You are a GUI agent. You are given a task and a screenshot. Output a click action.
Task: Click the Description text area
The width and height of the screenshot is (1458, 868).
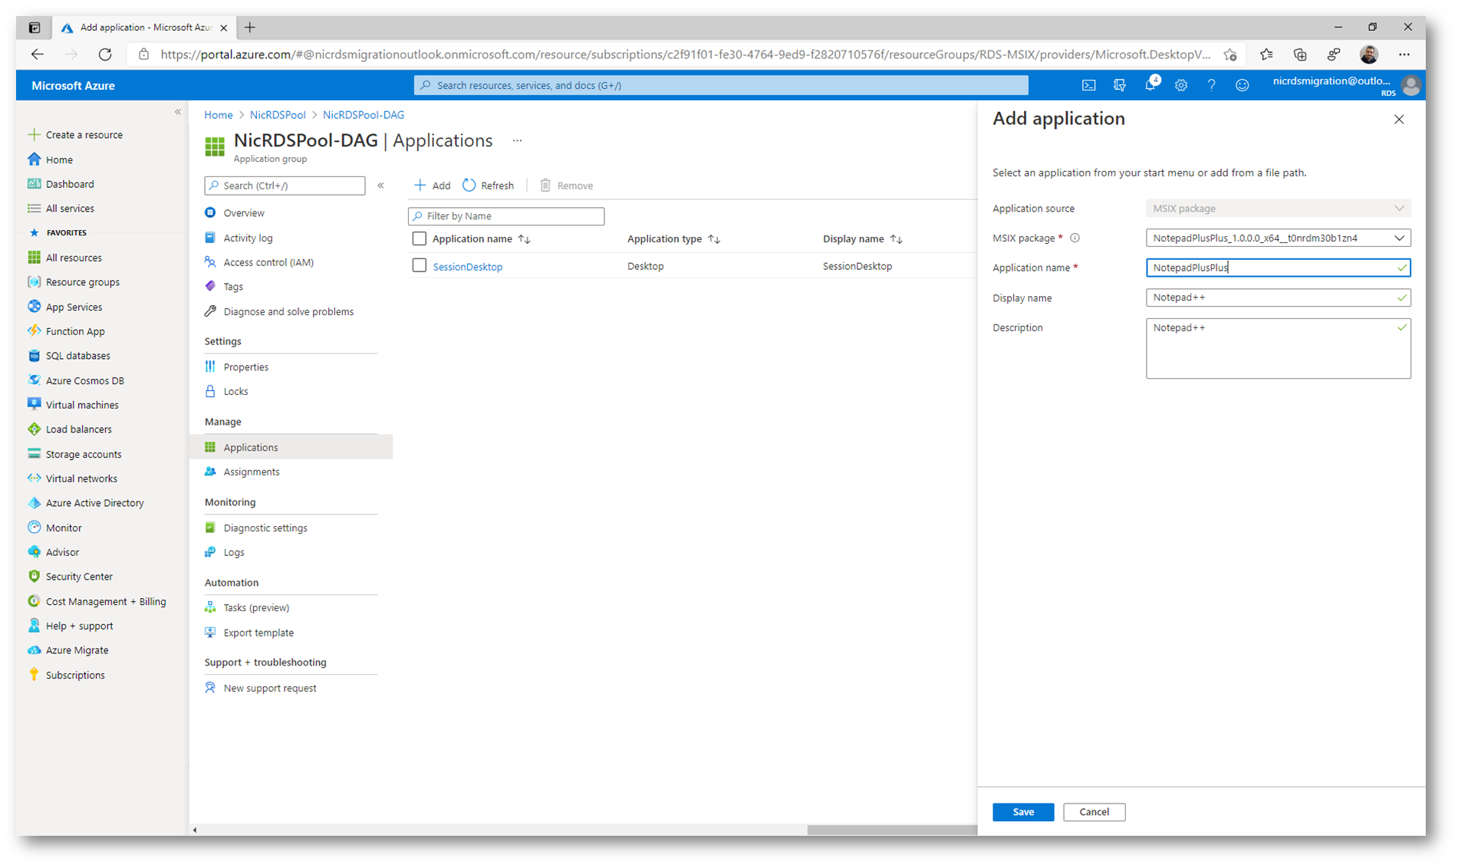point(1279,348)
